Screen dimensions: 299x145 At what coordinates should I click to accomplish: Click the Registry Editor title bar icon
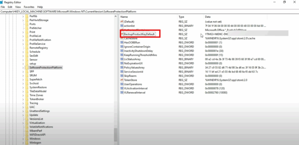(1, 2)
